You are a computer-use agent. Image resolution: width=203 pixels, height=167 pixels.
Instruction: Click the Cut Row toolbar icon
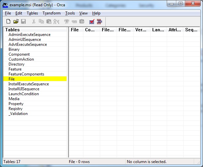67,21
